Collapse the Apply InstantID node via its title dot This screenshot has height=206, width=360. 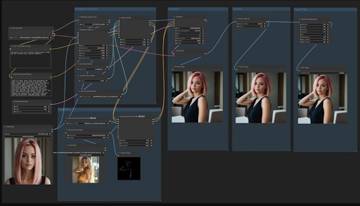click(x=120, y=17)
